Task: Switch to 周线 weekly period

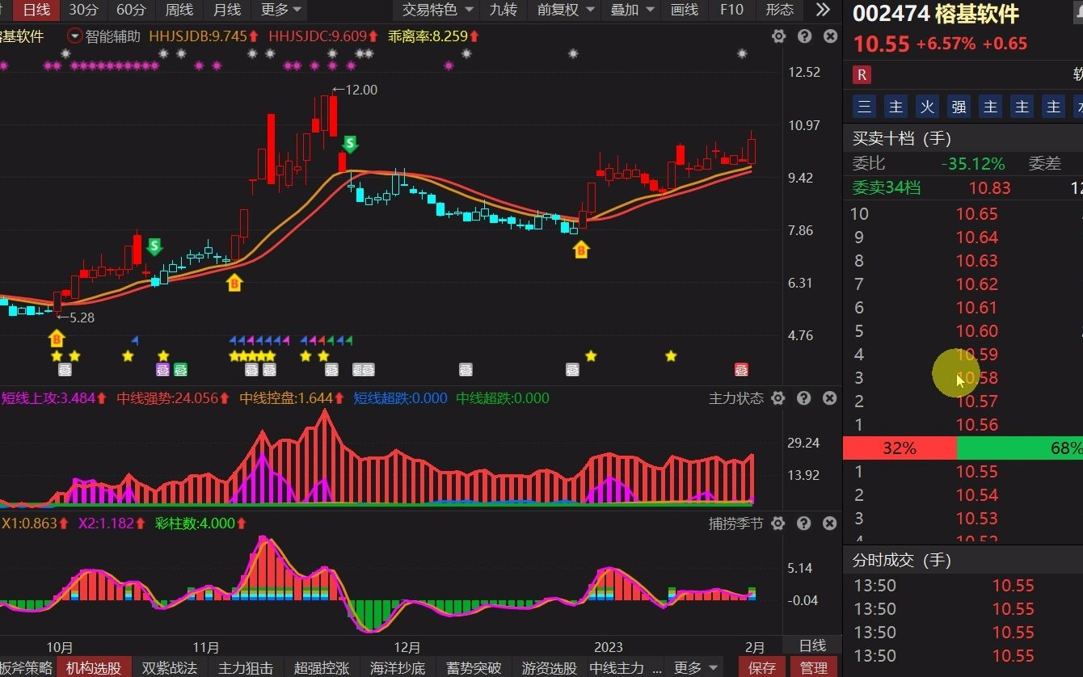Action: click(x=179, y=10)
